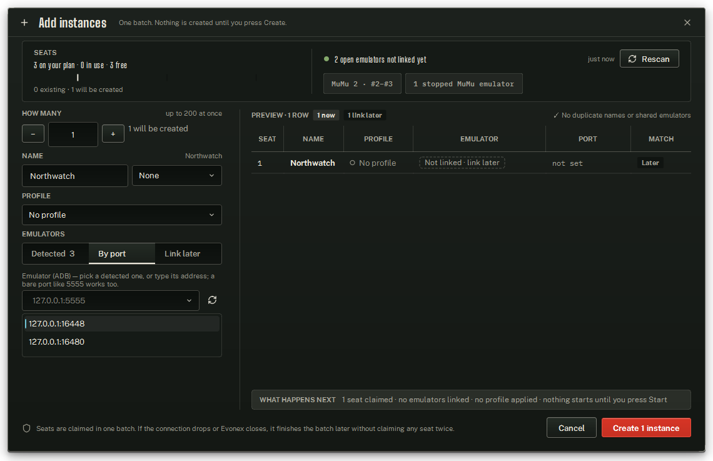
Task: Click the NAME column header in preview
Action: pyautogui.click(x=313, y=139)
